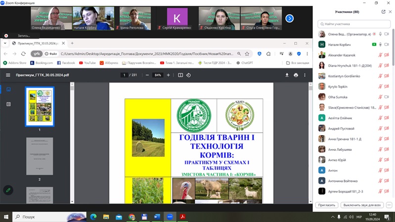The width and height of the screenshot is (395, 222).
Task: Click the Windows search box Пошук
Action: click(49, 217)
